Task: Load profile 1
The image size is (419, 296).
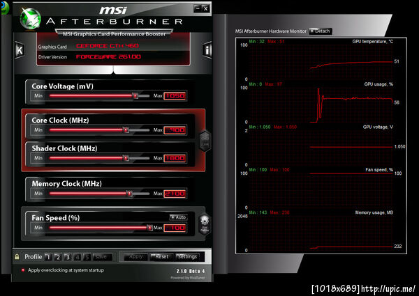Action: (48, 257)
